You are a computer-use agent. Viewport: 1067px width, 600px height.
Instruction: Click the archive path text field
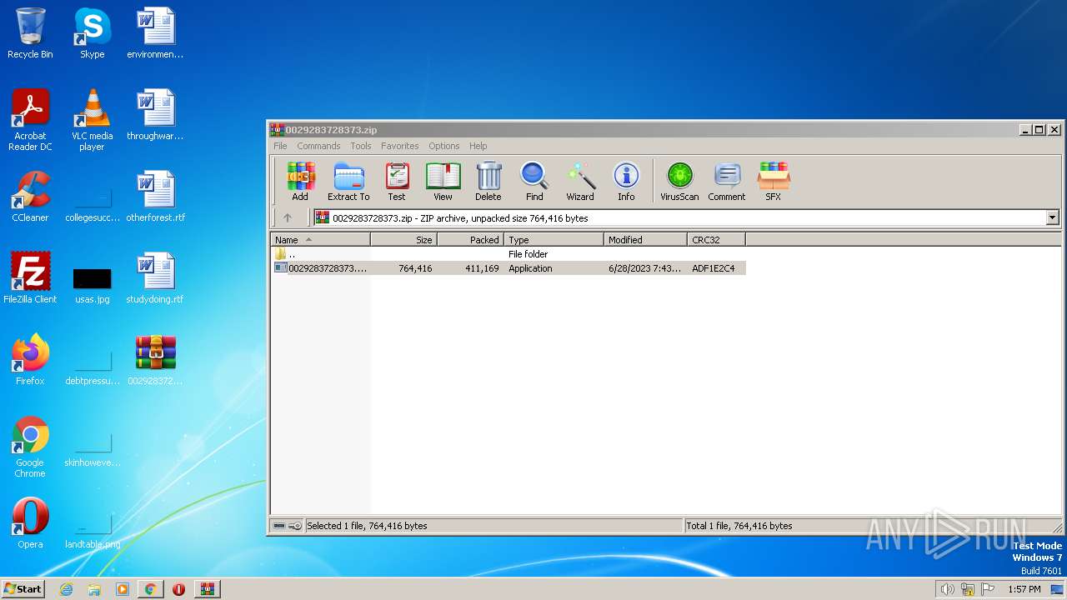[x=680, y=217]
